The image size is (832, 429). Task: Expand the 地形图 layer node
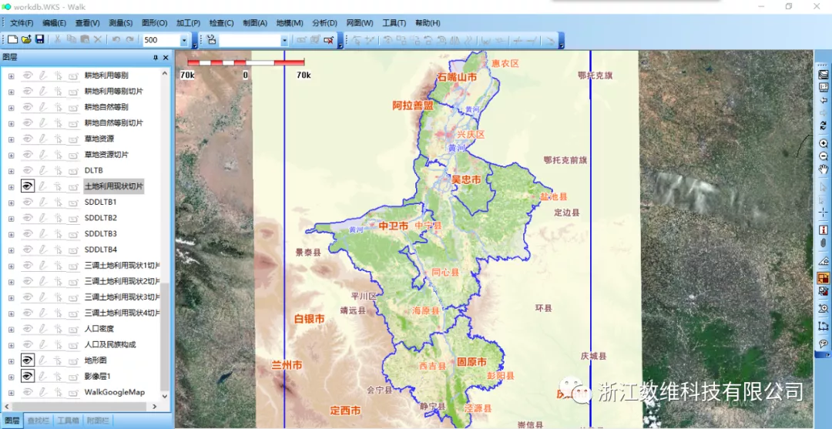(x=11, y=360)
